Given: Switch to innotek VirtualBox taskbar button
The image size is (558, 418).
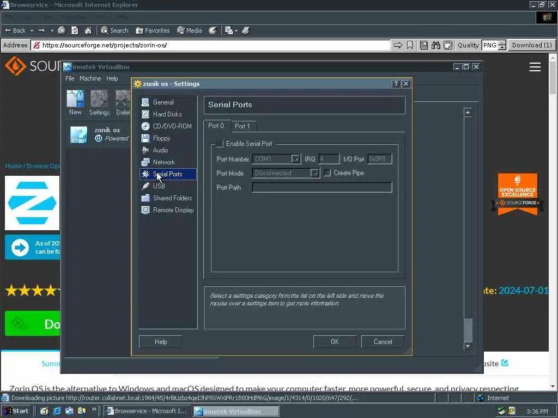Looking at the screenshot, I should [x=236, y=411].
